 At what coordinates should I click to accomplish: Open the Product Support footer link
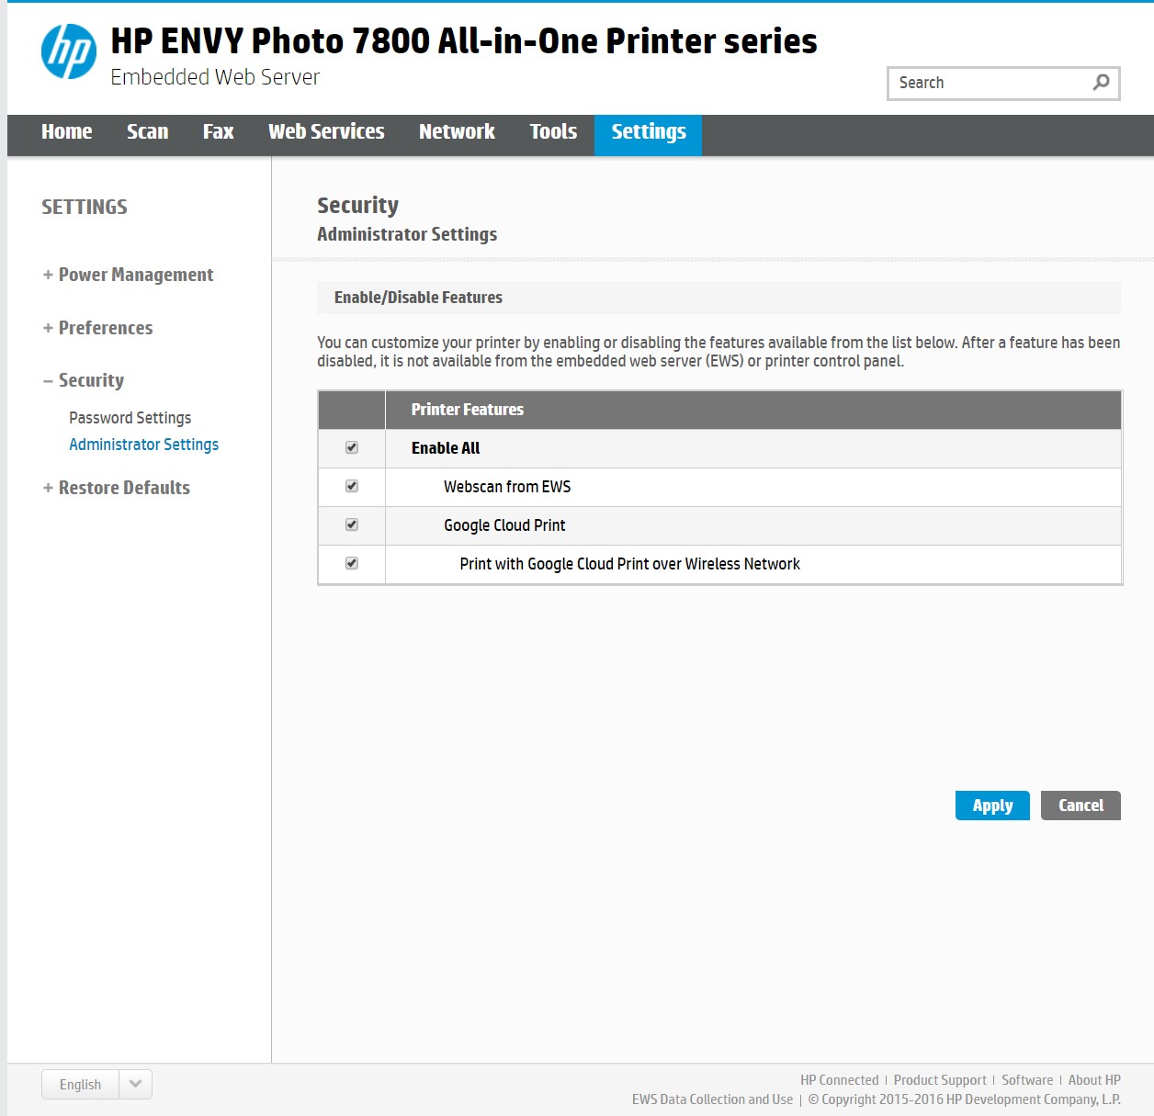click(940, 1080)
